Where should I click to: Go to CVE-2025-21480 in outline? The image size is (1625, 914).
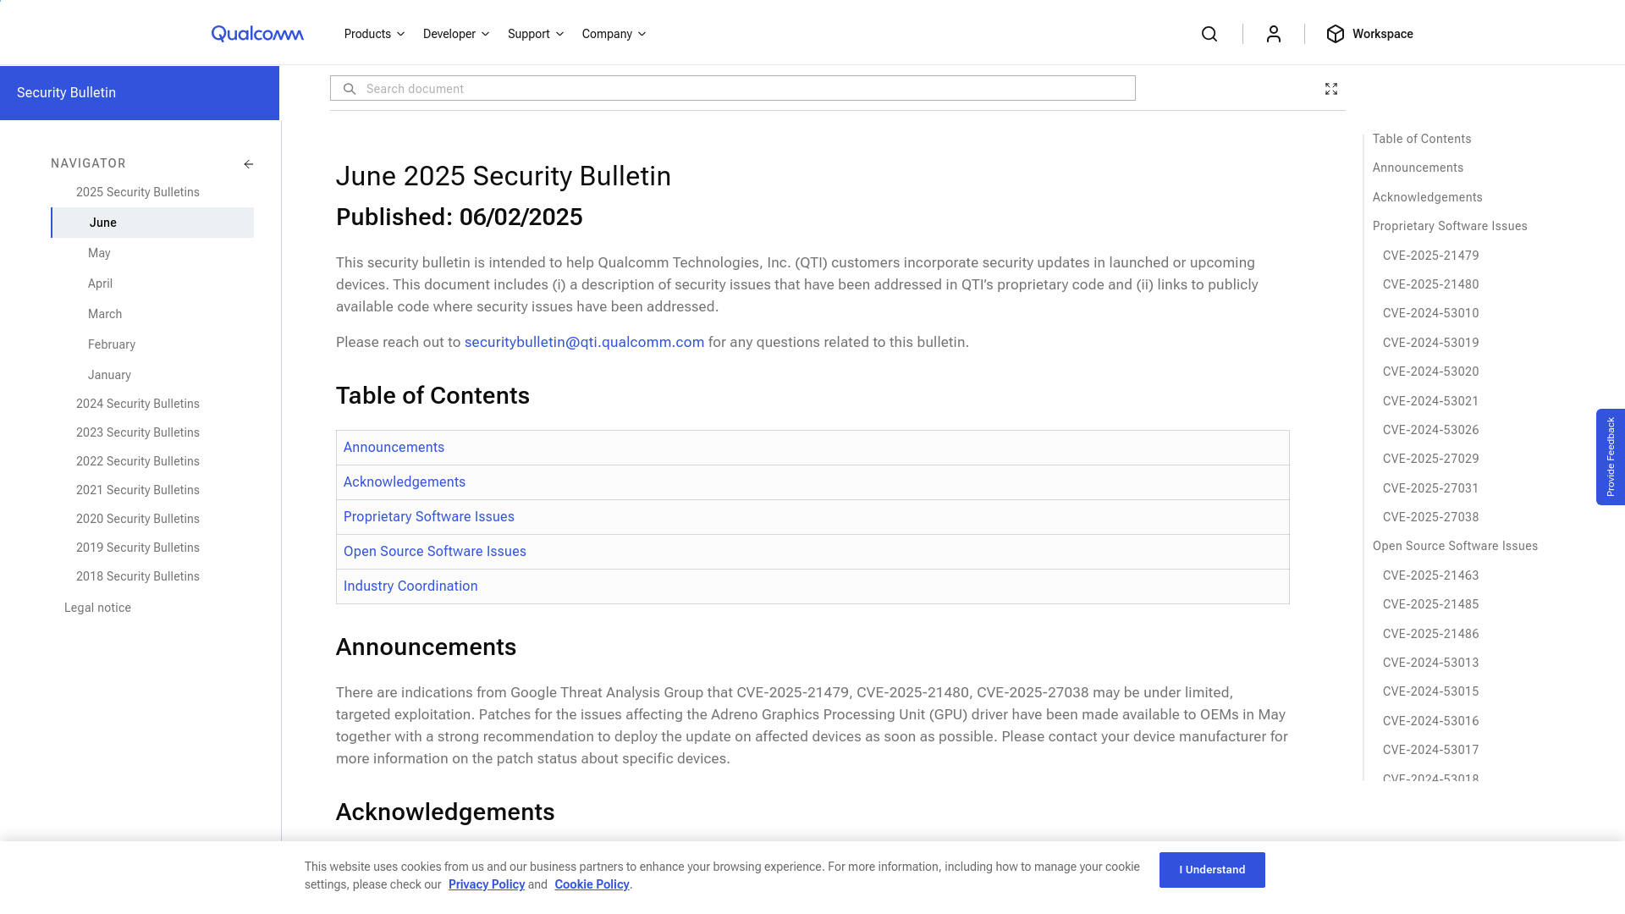point(1431,284)
